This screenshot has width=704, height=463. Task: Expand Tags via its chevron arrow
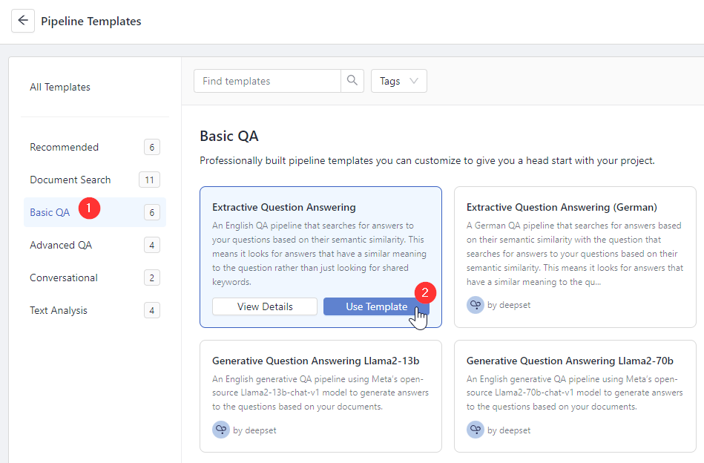pos(414,81)
